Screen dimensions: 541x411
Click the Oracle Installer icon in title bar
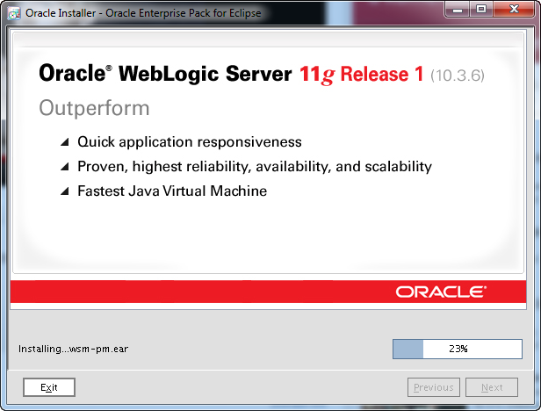pos(14,13)
